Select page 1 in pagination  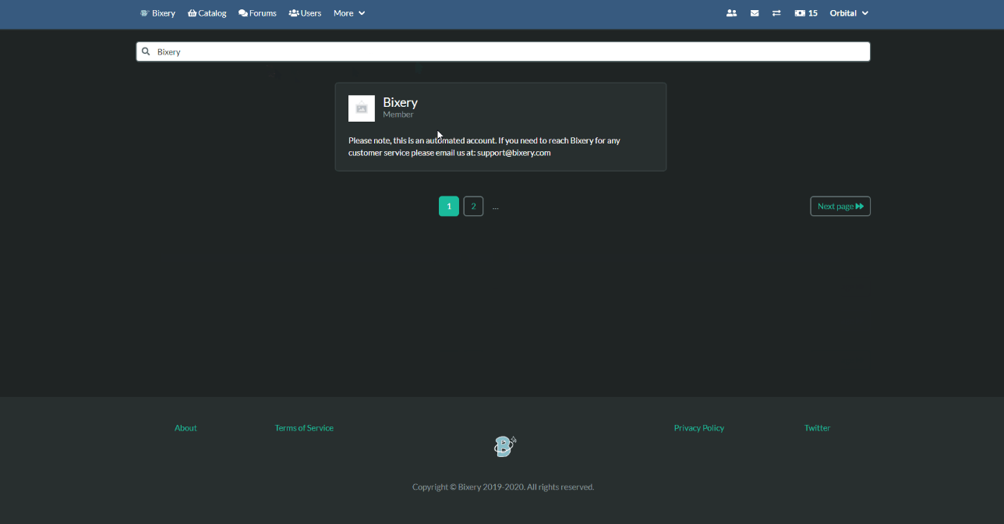click(x=449, y=206)
